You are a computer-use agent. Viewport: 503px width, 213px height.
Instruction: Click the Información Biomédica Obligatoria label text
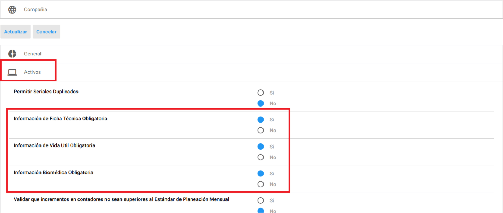53,173
